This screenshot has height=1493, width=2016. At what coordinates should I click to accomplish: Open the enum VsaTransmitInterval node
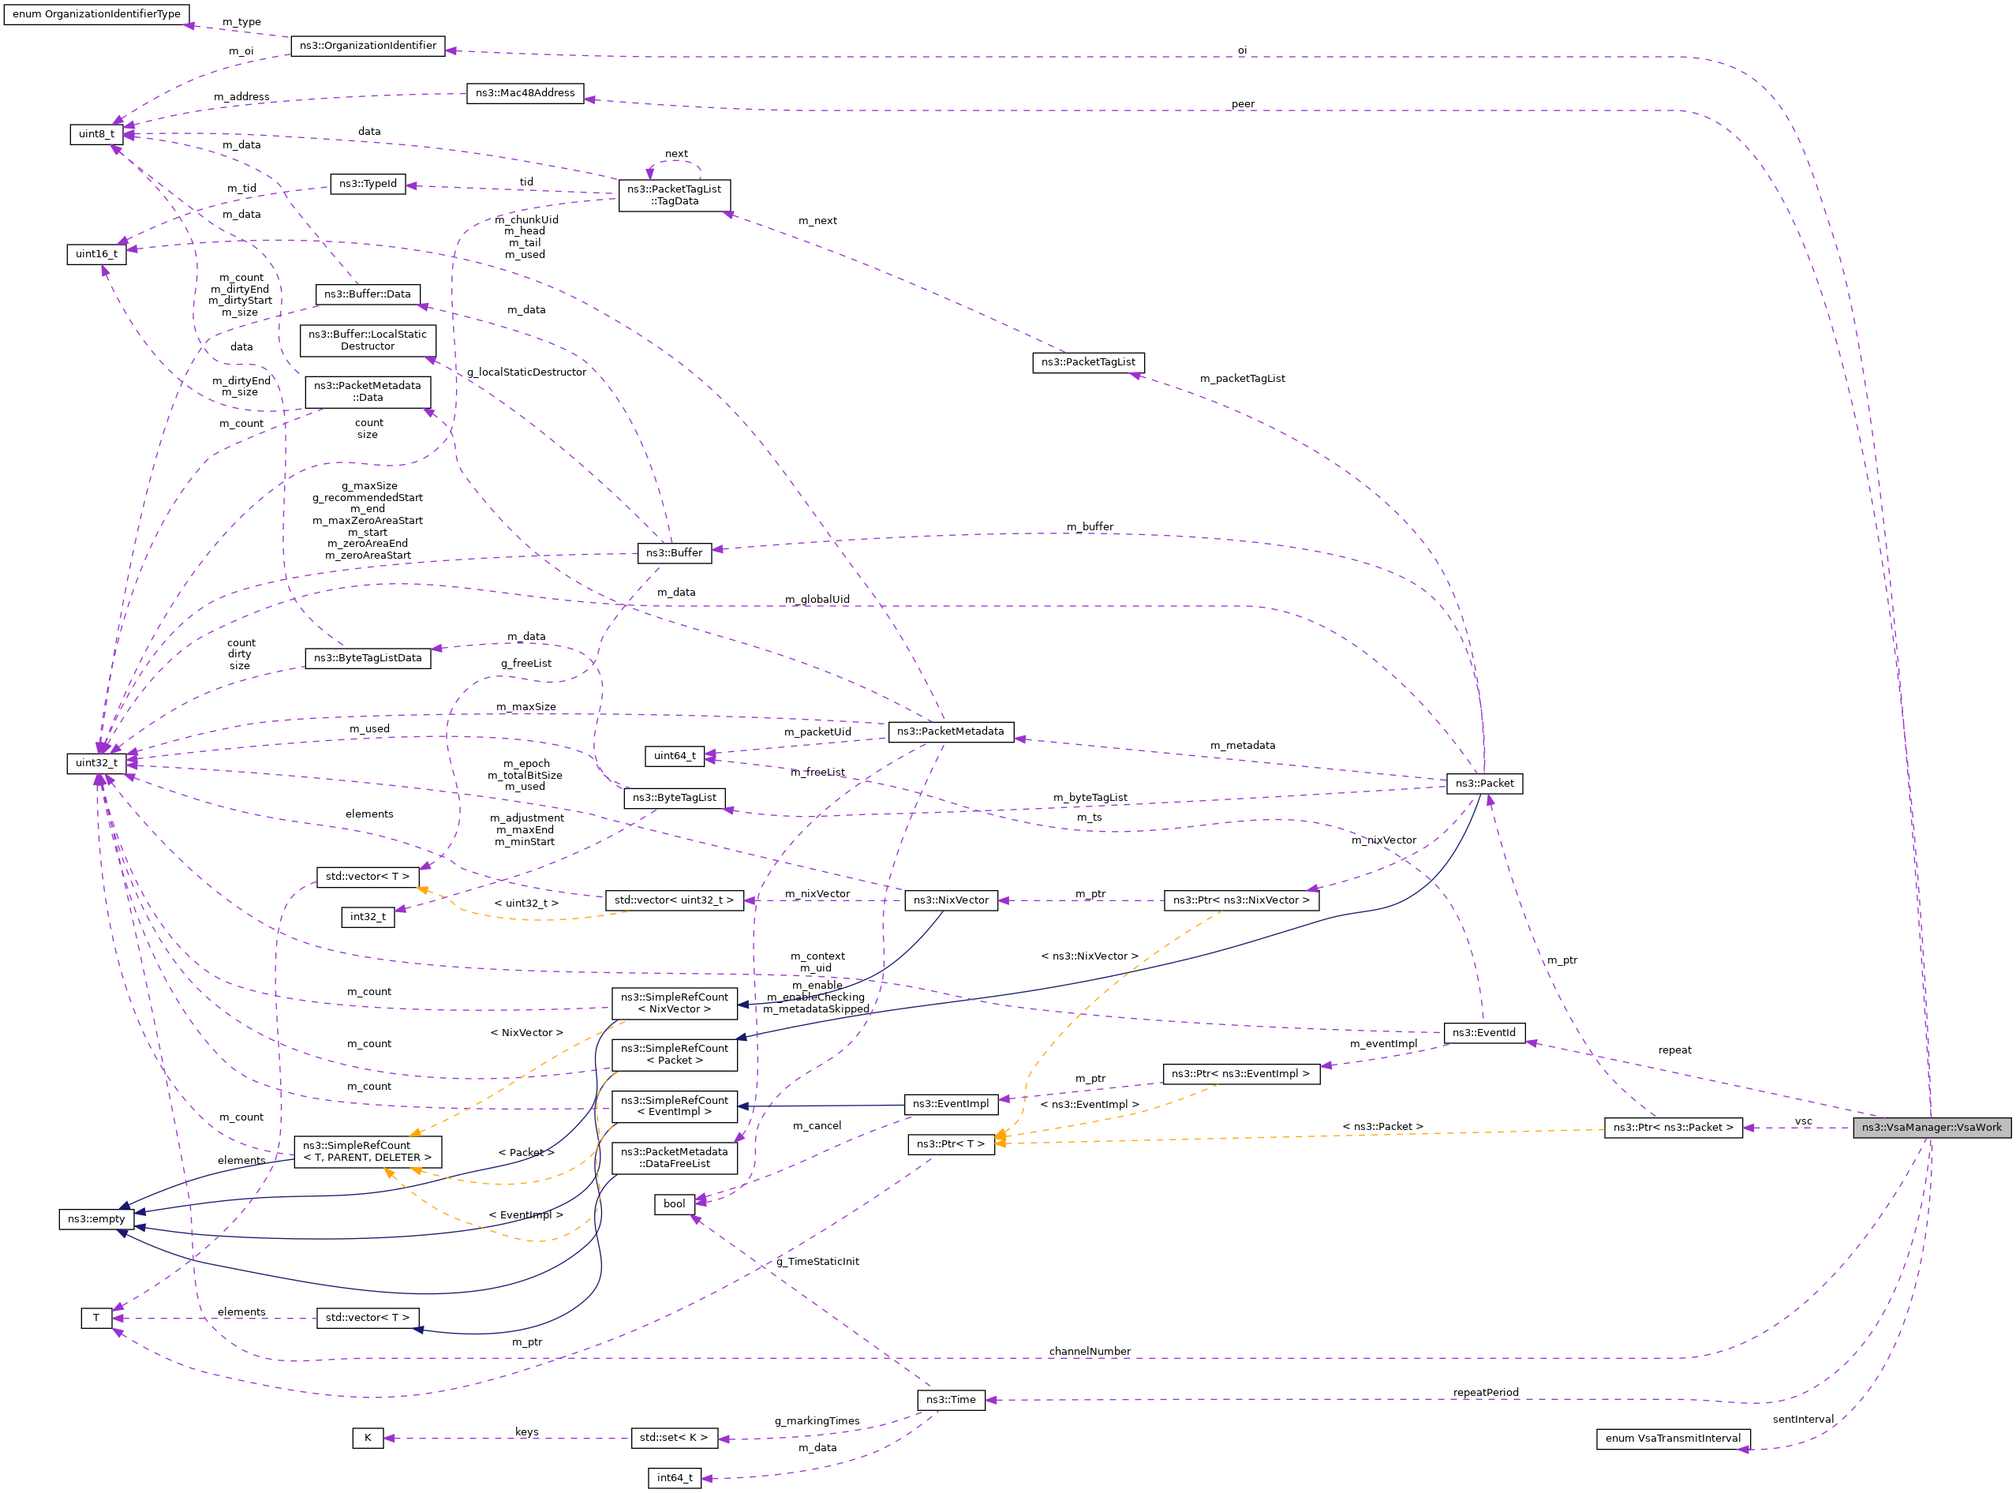1673,1439
